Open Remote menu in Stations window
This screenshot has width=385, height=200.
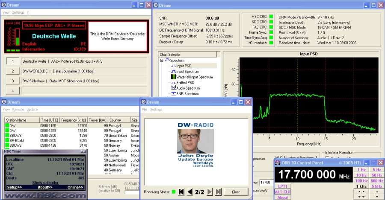(x=18, y=110)
